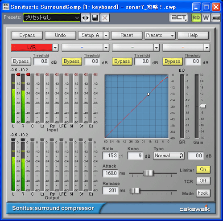
Task: Select the Setup A button
Action: (91, 35)
